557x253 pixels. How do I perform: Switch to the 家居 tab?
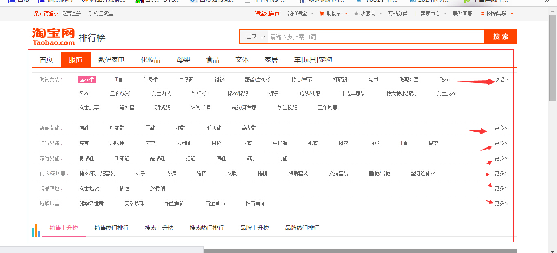(271, 60)
